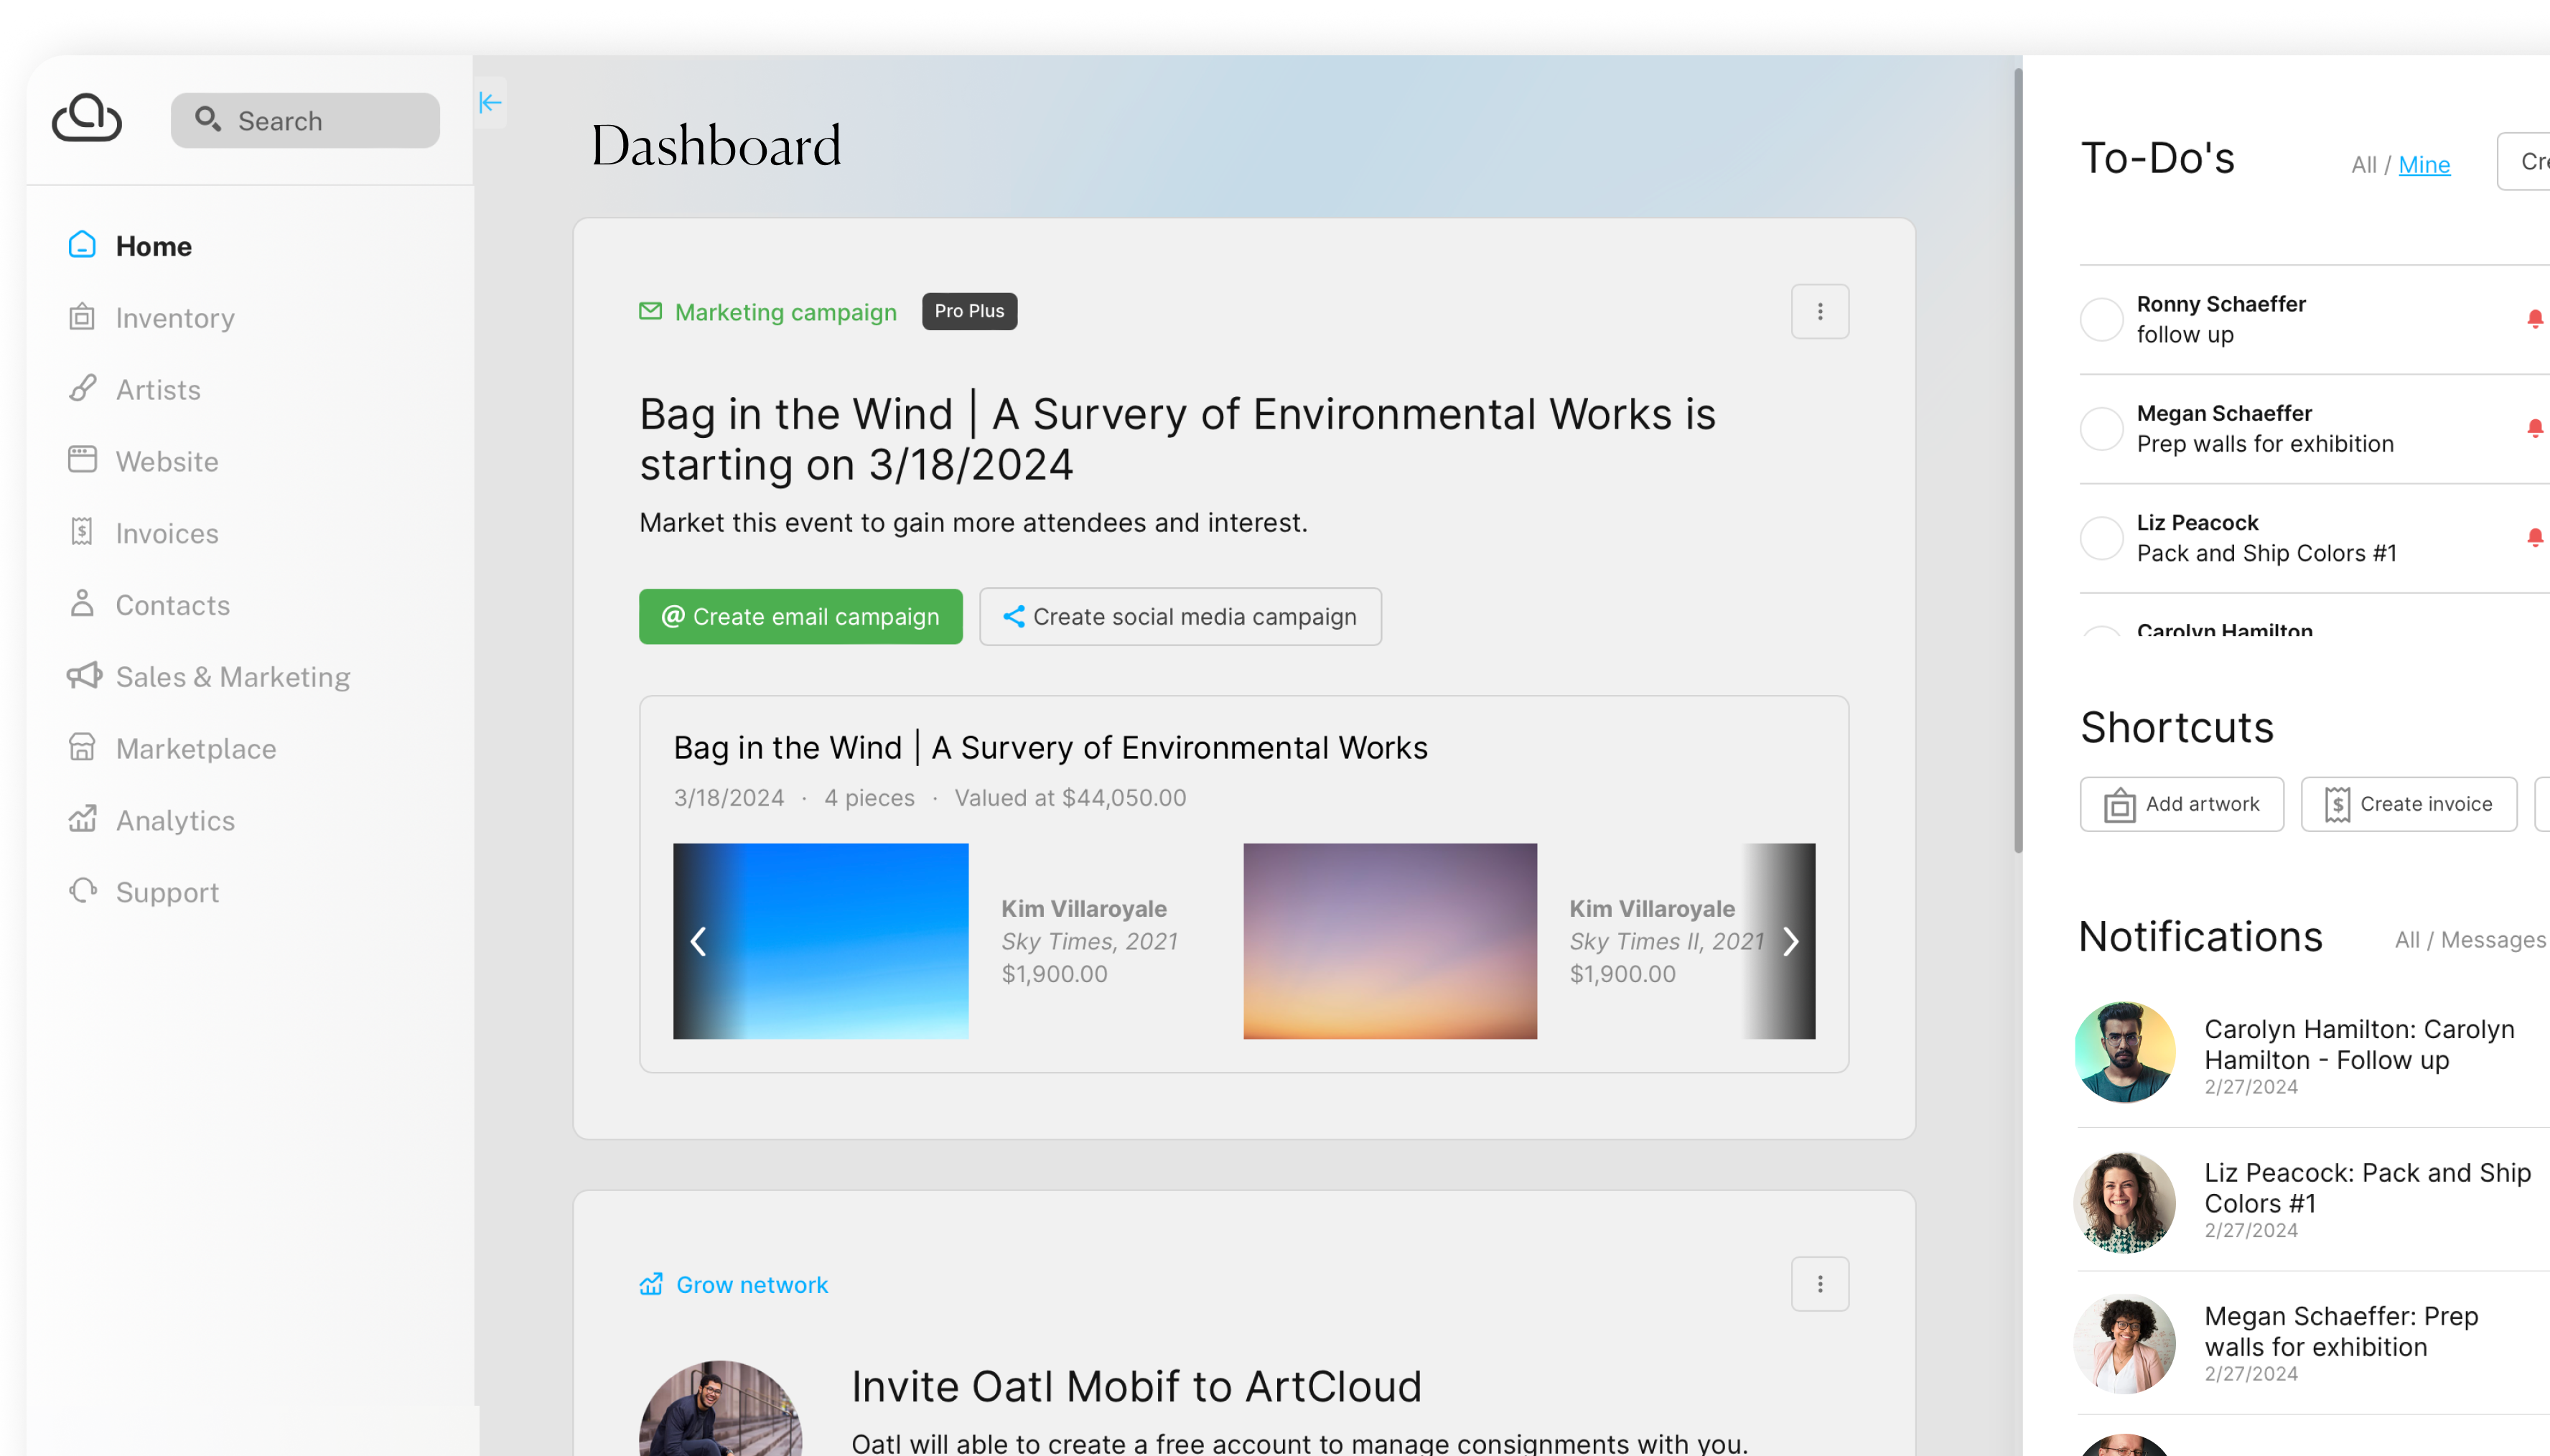Click the Home sidebar icon
2550x1456 pixels.
tap(83, 246)
